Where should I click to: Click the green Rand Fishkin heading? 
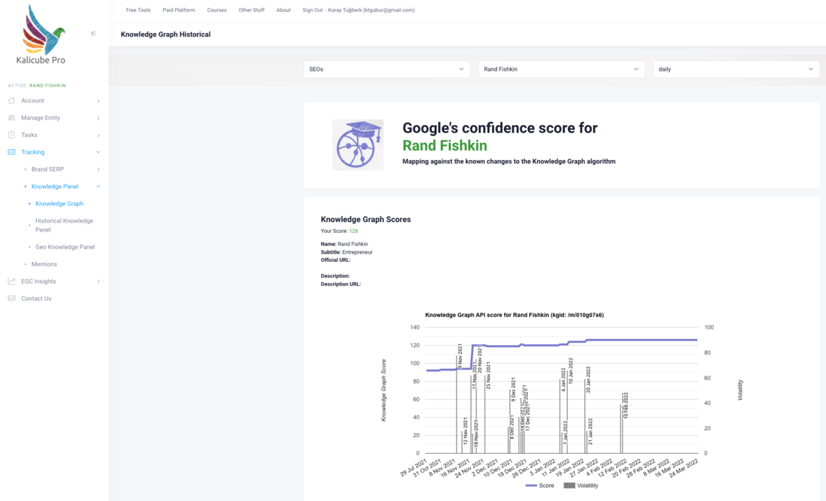445,145
